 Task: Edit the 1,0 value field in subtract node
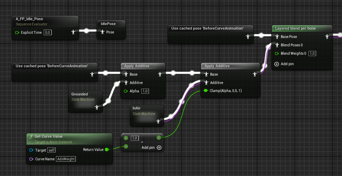click(135, 138)
